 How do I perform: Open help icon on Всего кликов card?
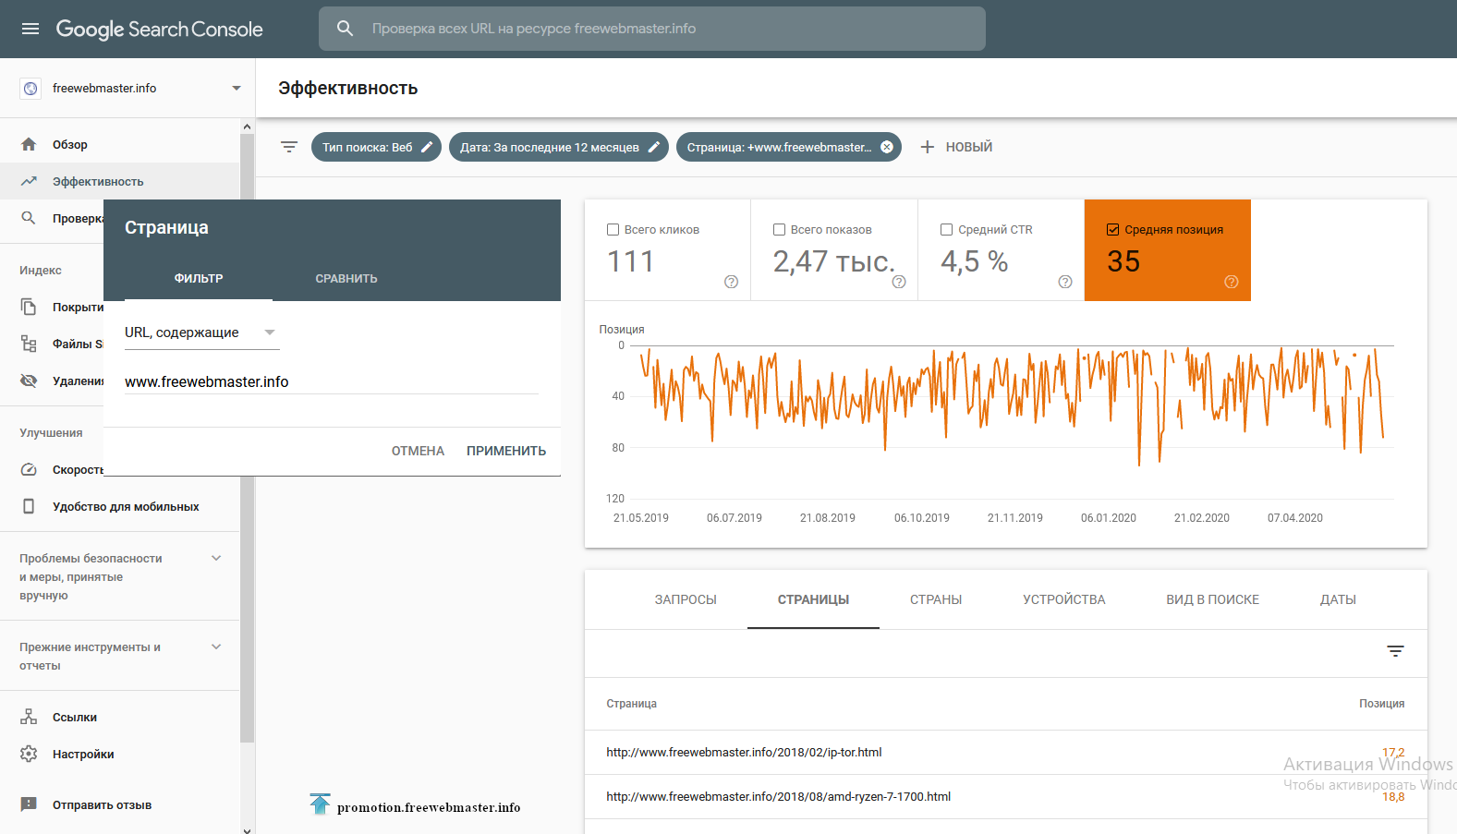pos(731,282)
